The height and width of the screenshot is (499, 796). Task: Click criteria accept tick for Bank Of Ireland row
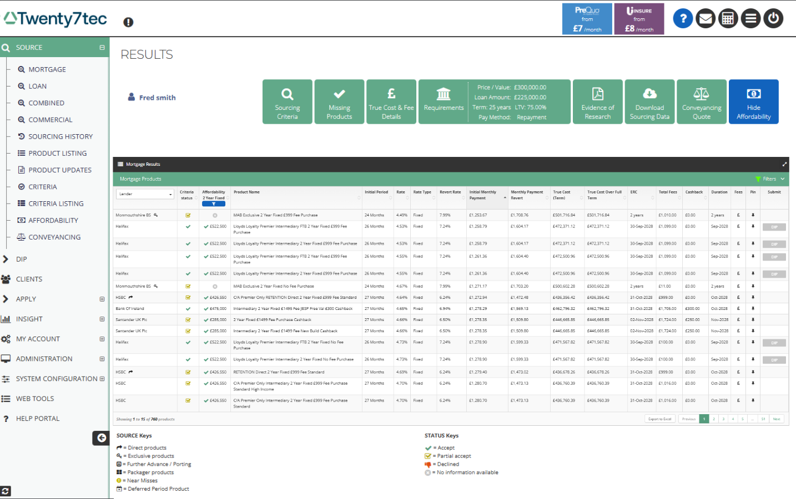click(x=188, y=309)
